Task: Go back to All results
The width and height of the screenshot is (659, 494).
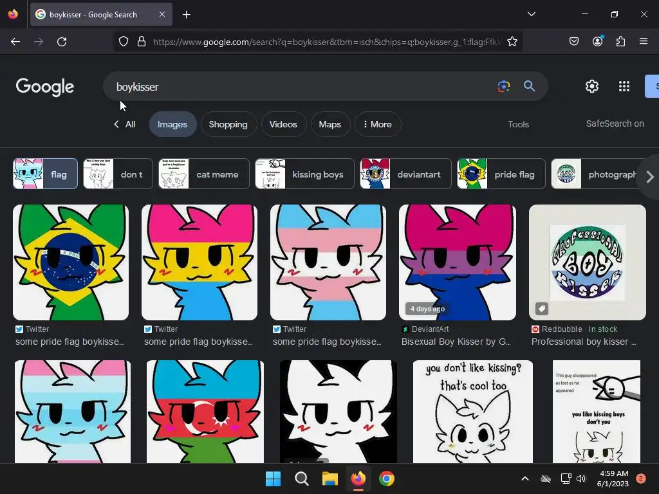Action: [124, 124]
